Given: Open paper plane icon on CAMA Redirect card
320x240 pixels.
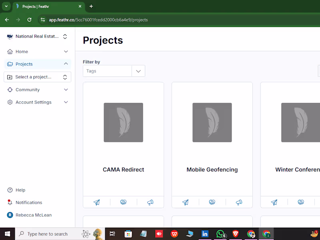Looking at the screenshot, I should point(96,202).
